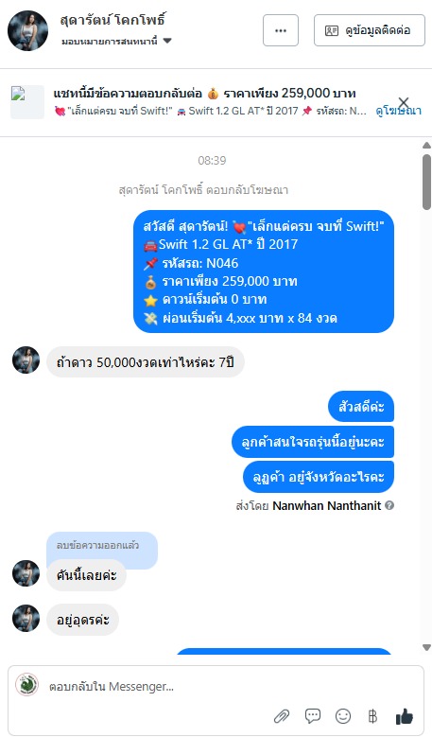The image size is (432, 737).
Task: Dismiss the ad reply banner with X
Action: (x=404, y=102)
